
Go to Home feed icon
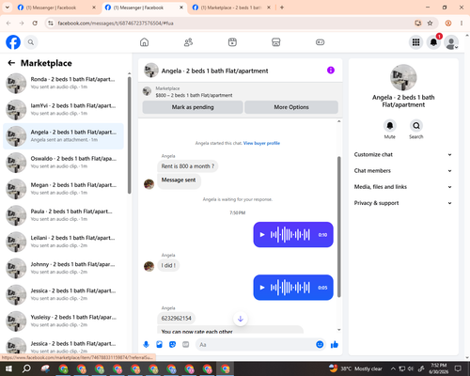(x=144, y=42)
